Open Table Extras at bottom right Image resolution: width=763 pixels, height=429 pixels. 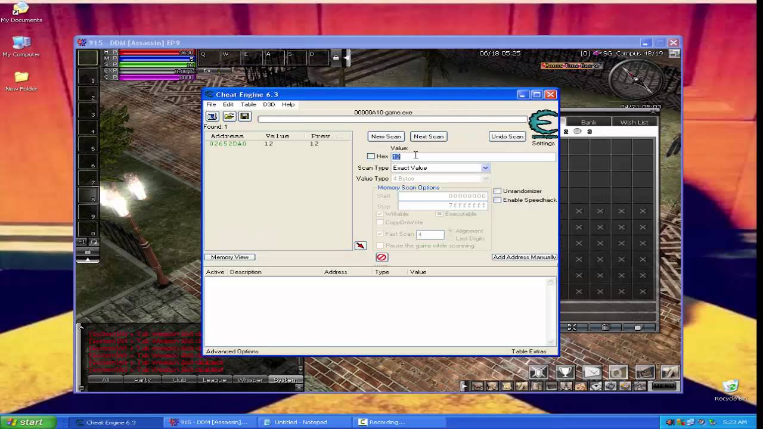(529, 352)
